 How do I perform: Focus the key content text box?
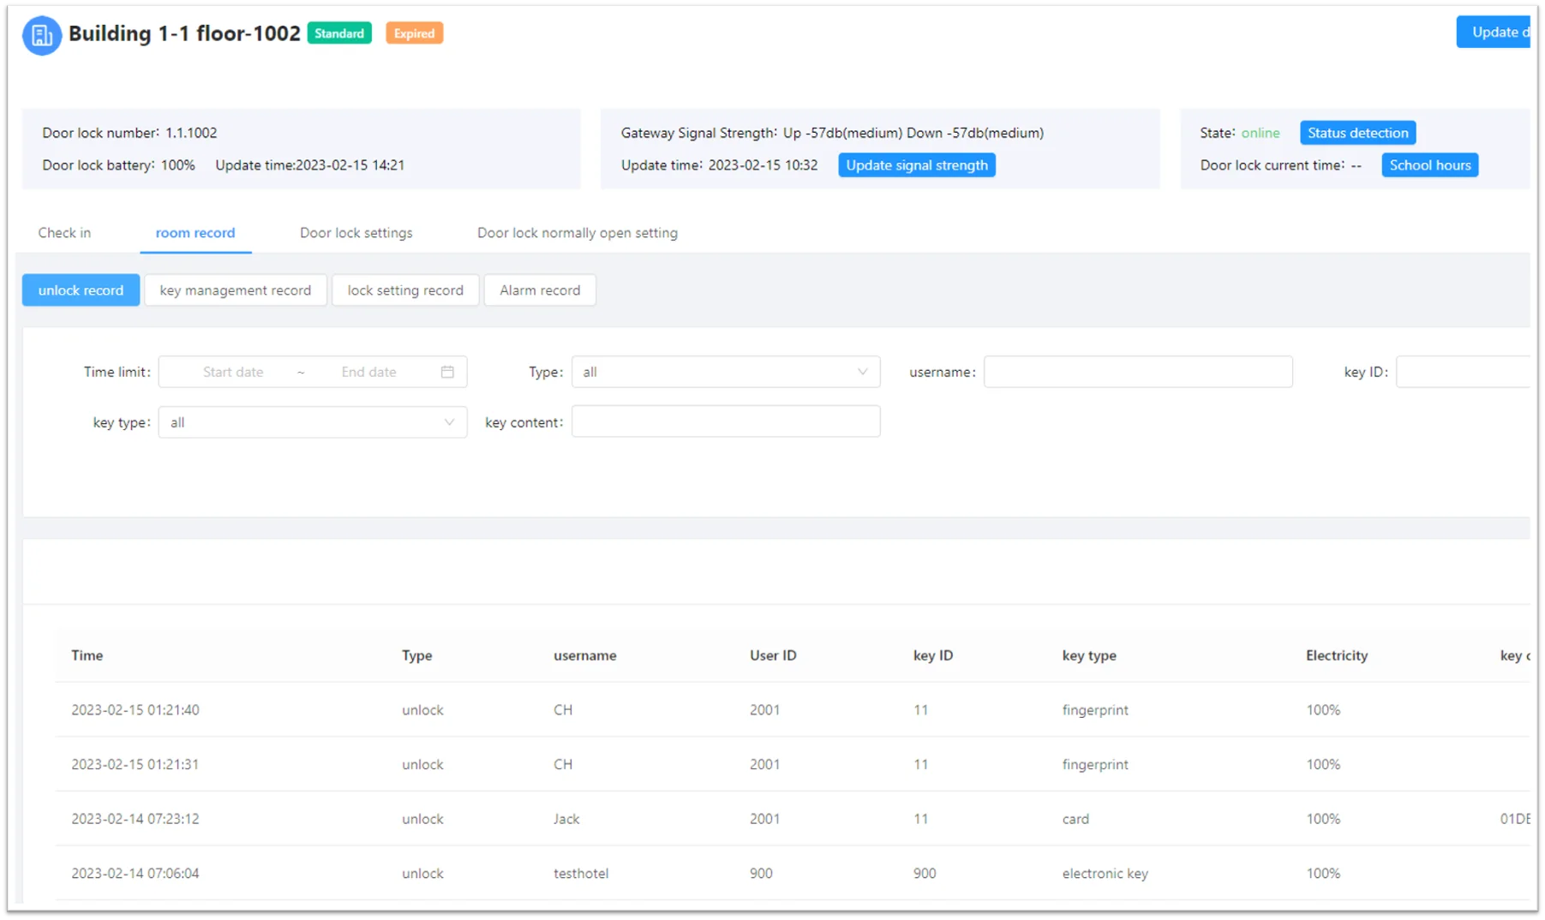726,421
